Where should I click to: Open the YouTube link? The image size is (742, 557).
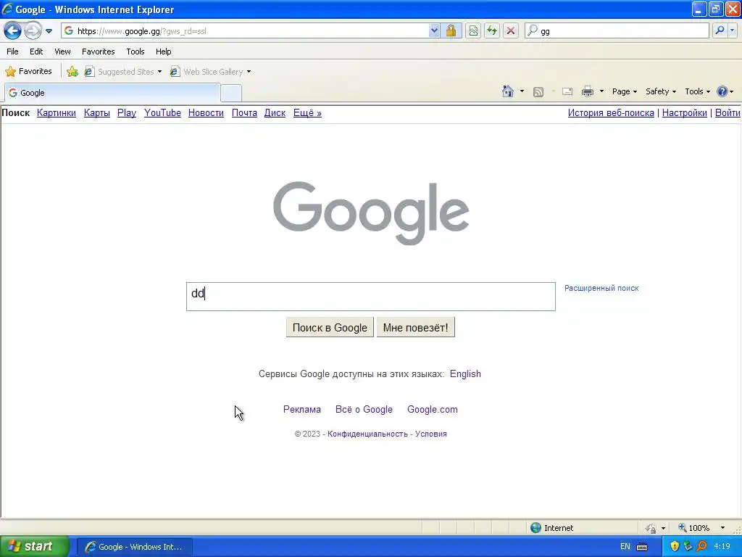tap(162, 112)
